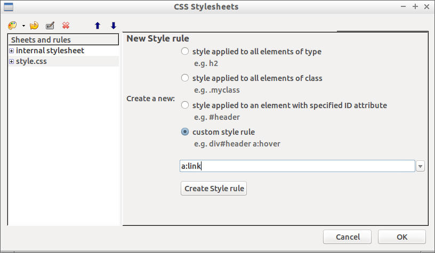Image resolution: width=435 pixels, height=253 pixels.
Task: Expand the style.css tree node
Action: [11, 62]
